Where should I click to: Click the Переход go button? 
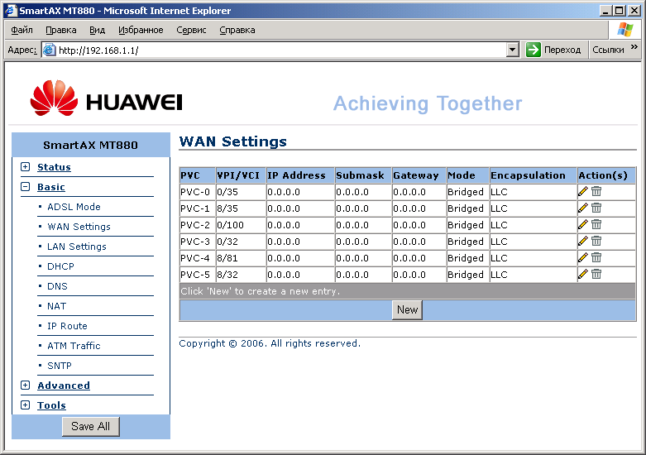tap(553, 50)
